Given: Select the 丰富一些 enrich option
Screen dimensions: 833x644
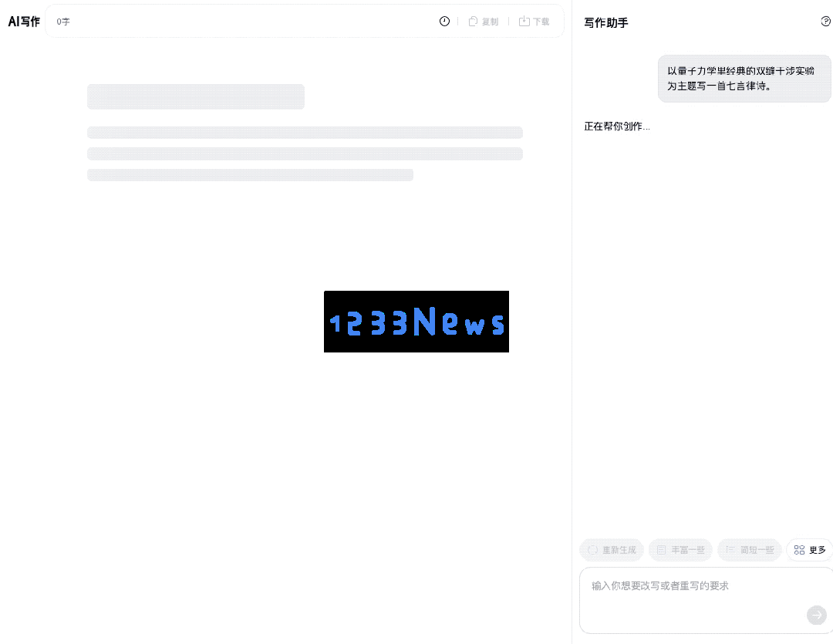Looking at the screenshot, I should click(x=680, y=550).
